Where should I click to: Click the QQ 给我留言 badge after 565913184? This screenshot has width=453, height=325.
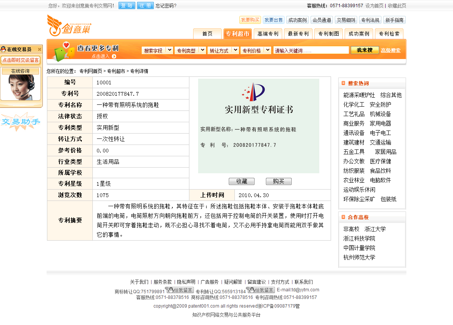[261, 290]
